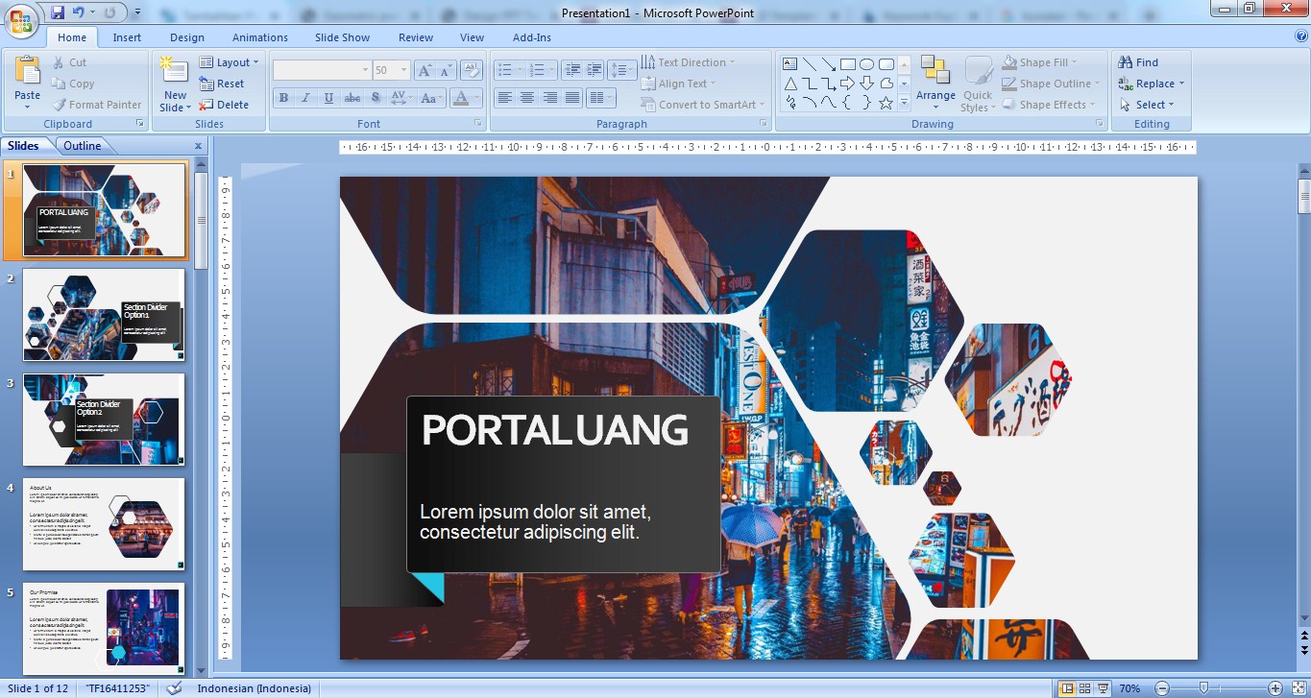This screenshot has height=698, width=1311.
Task: Open the Paste clipboard button
Action: click(x=27, y=82)
